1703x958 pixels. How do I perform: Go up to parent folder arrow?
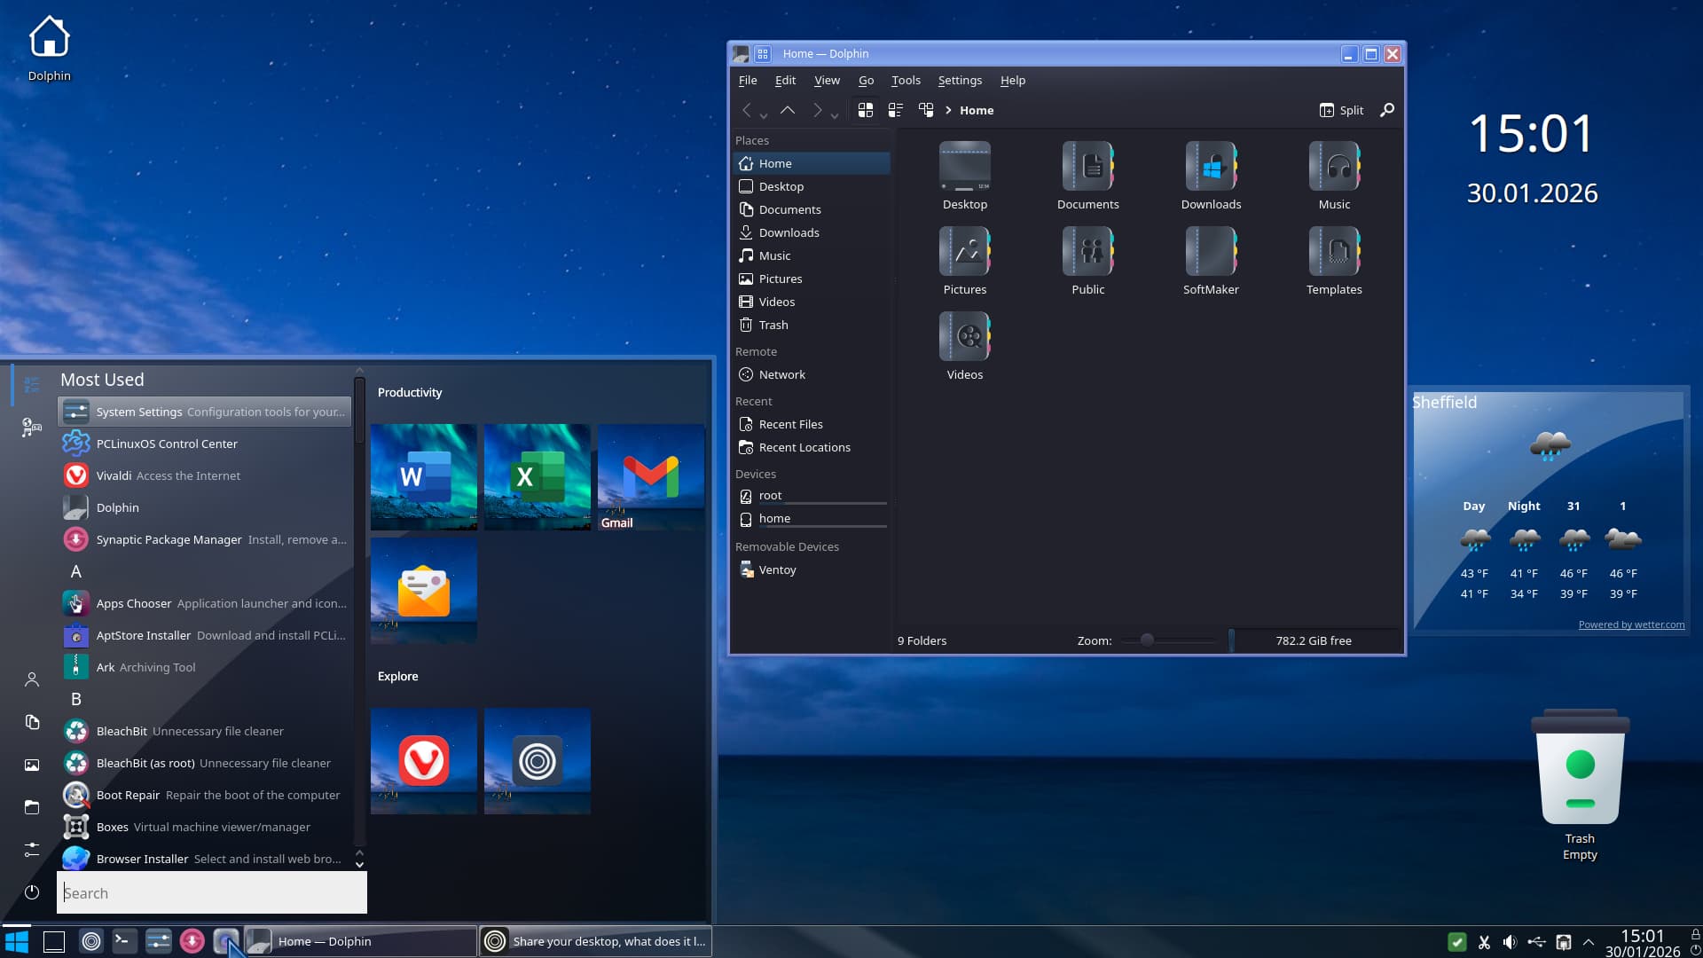(x=788, y=110)
